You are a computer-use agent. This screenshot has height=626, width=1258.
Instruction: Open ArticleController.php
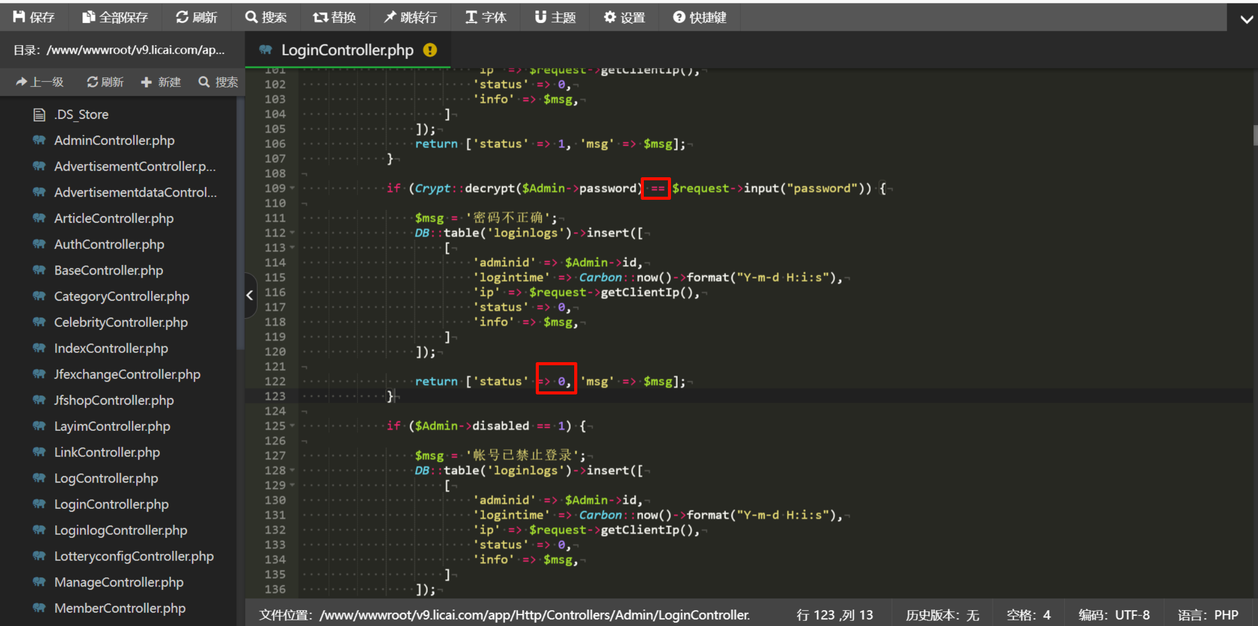114,218
